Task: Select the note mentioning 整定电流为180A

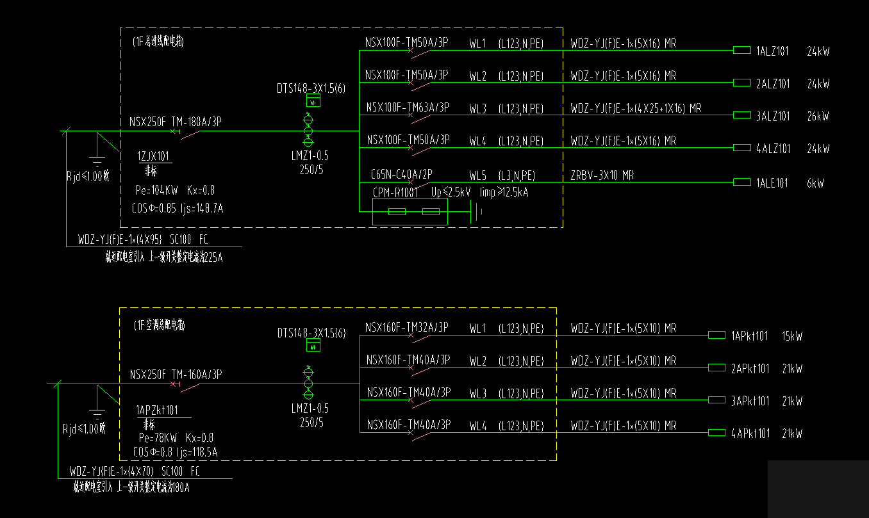Action: (131, 488)
